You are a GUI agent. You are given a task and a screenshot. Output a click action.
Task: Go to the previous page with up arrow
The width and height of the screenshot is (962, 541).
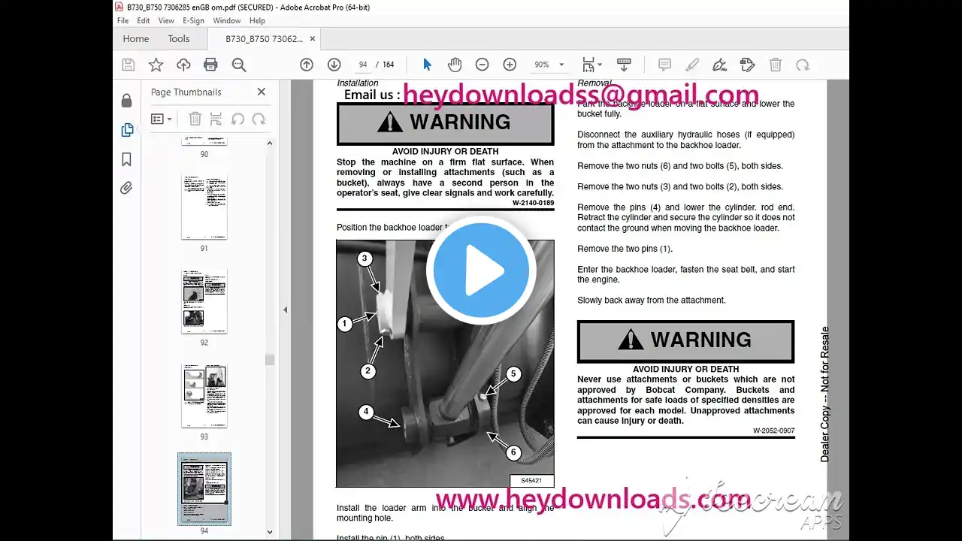307,65
